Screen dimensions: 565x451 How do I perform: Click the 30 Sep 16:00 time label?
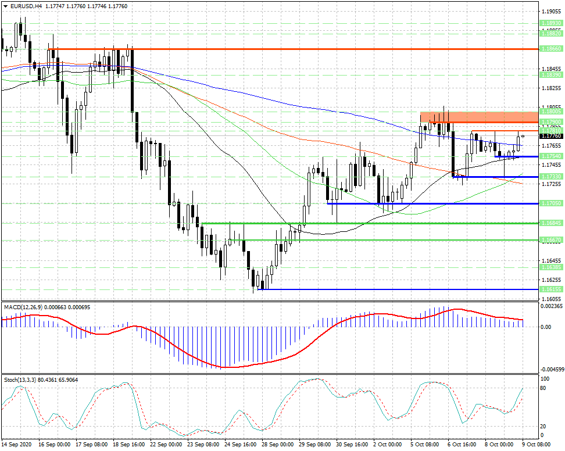[352, 445]
